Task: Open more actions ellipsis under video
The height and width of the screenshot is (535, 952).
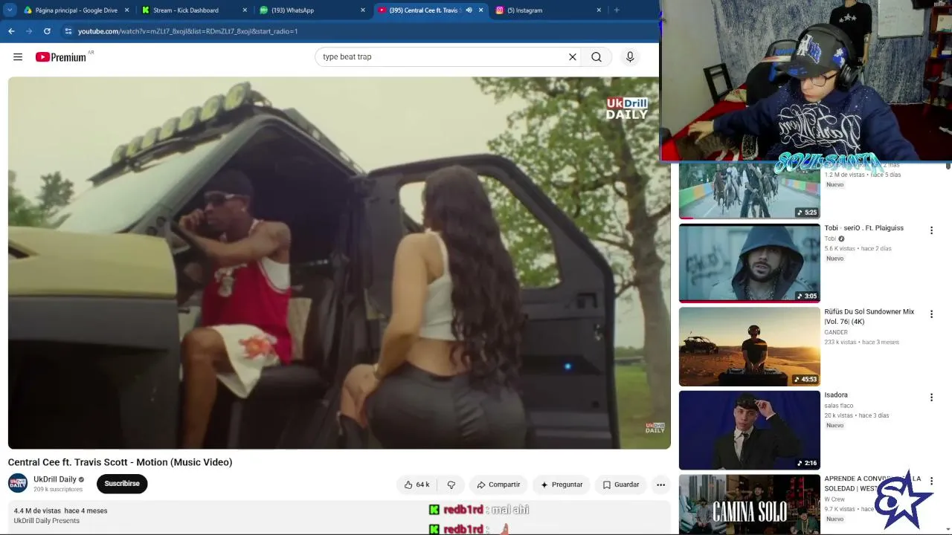Action: (x=660, y=484)
